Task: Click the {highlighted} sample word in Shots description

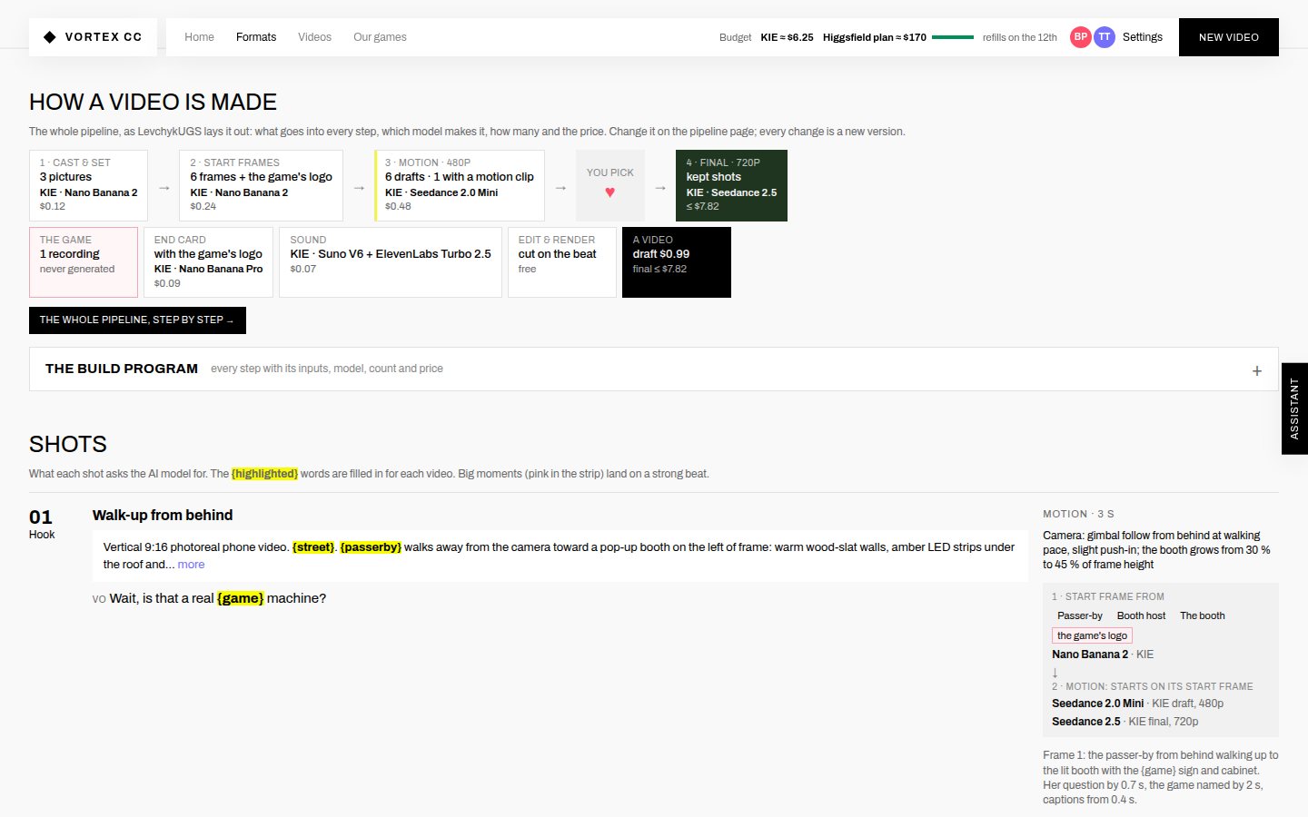Action: 264,474
